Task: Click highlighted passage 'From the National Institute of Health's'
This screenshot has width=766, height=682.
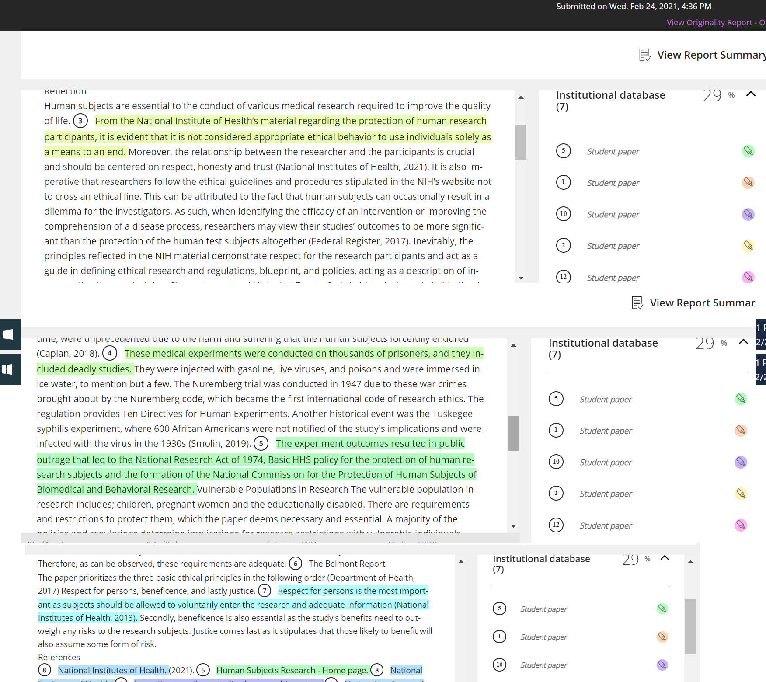Action: point(268,136)
